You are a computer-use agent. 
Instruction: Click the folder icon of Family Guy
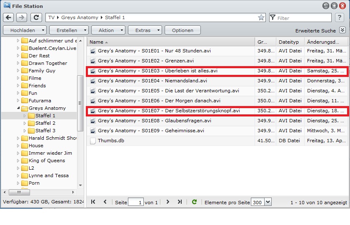25,71
